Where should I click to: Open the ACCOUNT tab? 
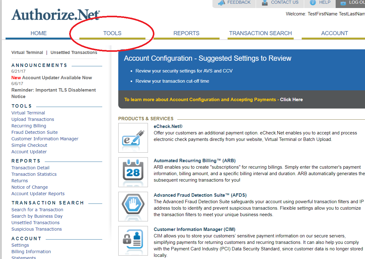334,34
